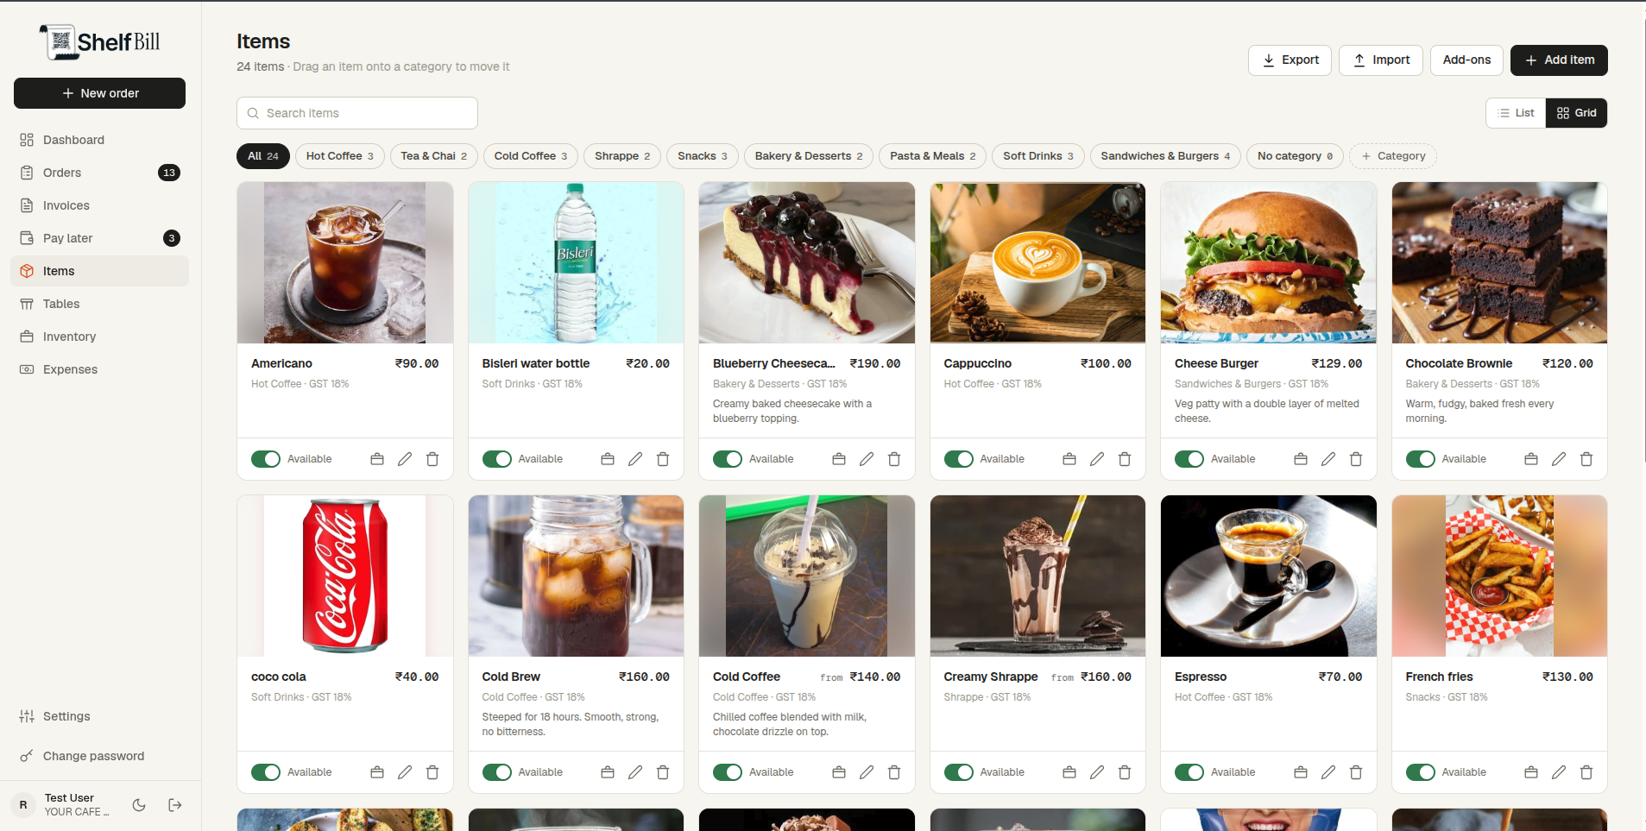Toggle dark mode moon icon
Image resolution: width=1646 pixels, height=831 pixels.
139,805
